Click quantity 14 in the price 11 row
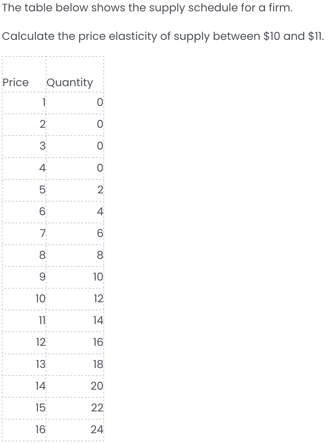The width and height of the screenshot is (329, 444). [98, 320]
